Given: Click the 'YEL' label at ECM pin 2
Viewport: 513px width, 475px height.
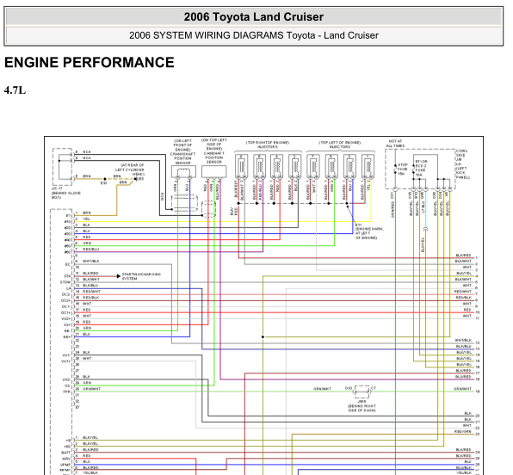Looking at the screenshot, I should click(x=86, y=219).
